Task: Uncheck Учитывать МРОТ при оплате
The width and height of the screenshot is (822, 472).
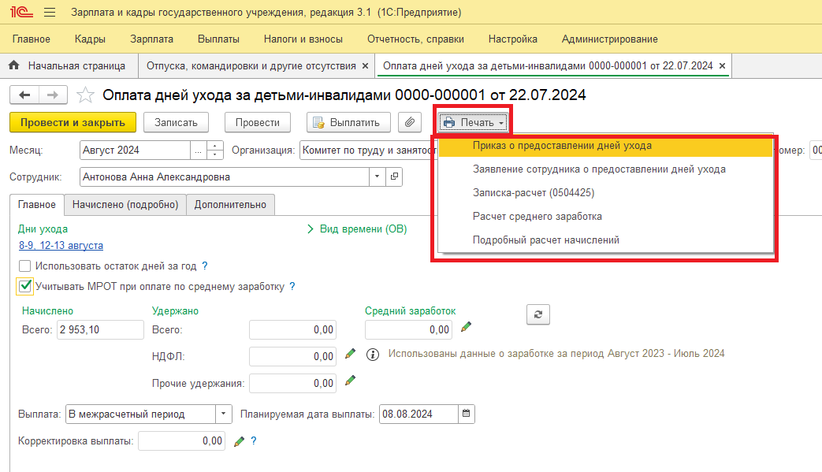Action: 24,286
